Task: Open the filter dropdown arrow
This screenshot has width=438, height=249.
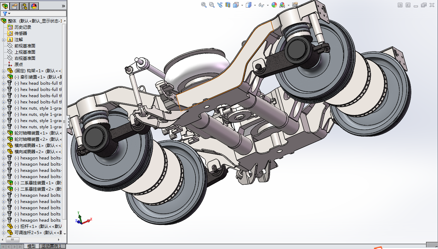Action: pyautogui.click(x=9, y=13)
